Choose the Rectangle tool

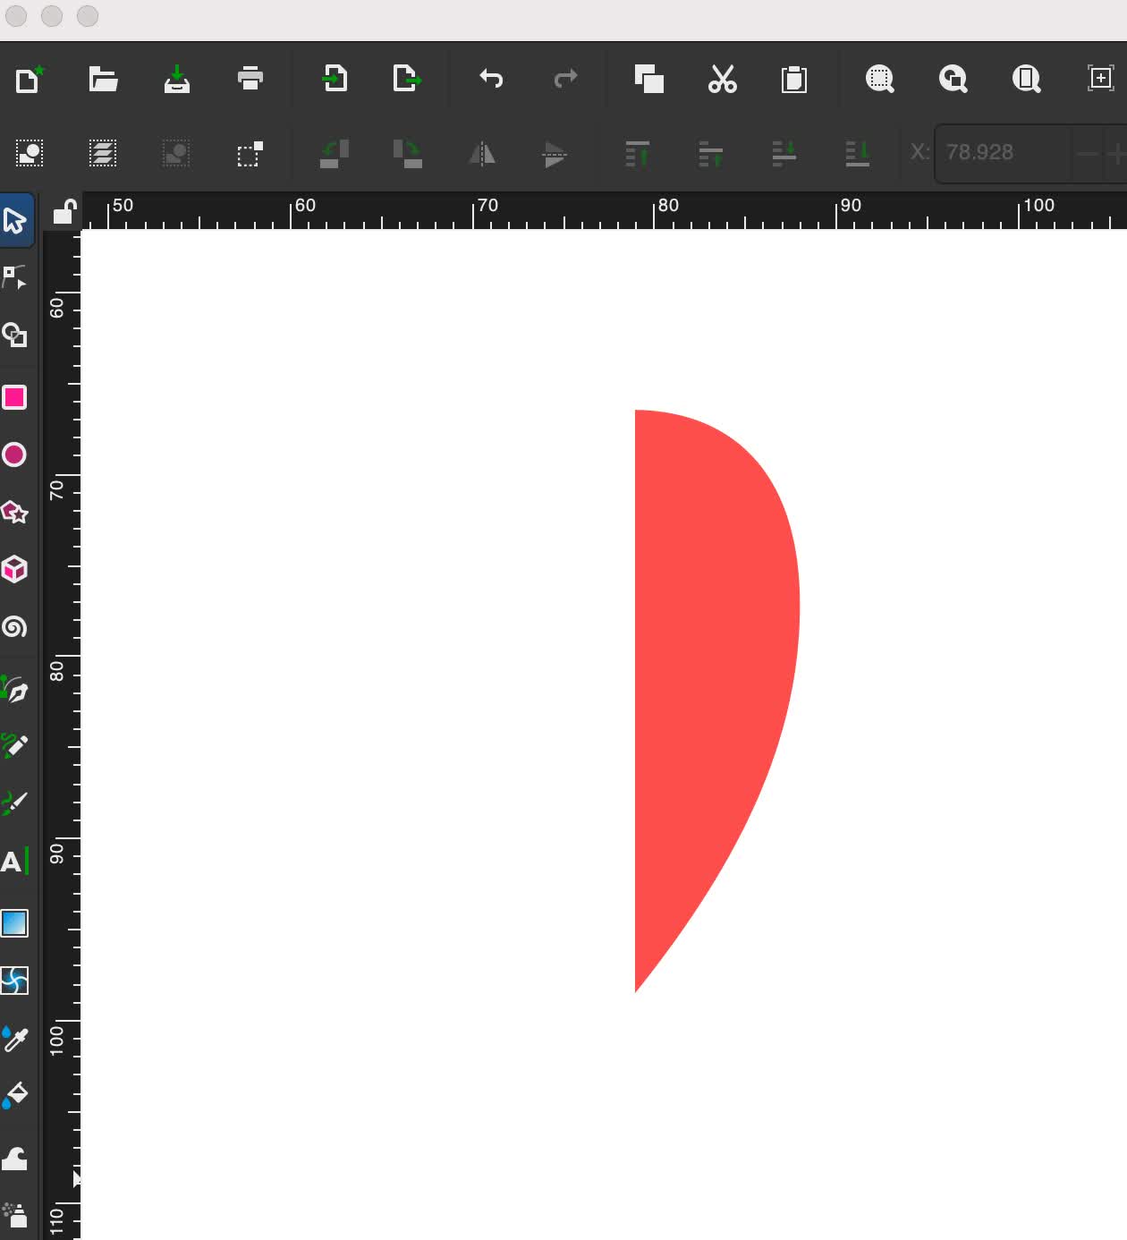(x=14, y=397)
